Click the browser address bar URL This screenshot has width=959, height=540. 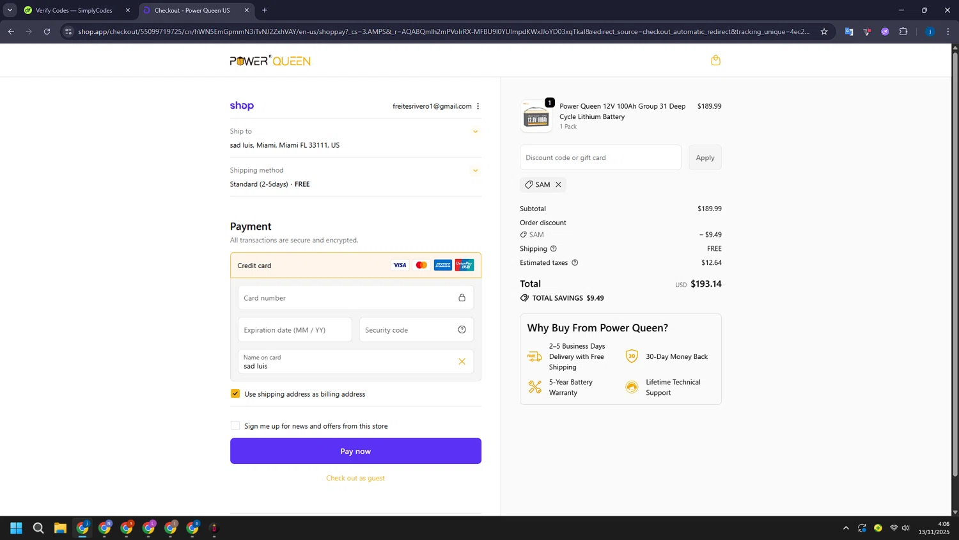[x=443, y=31]
